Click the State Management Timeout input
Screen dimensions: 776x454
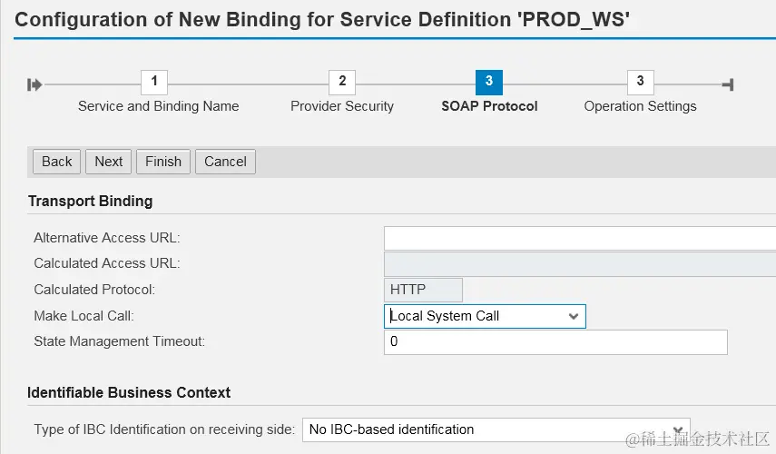[x=555, y=342]
